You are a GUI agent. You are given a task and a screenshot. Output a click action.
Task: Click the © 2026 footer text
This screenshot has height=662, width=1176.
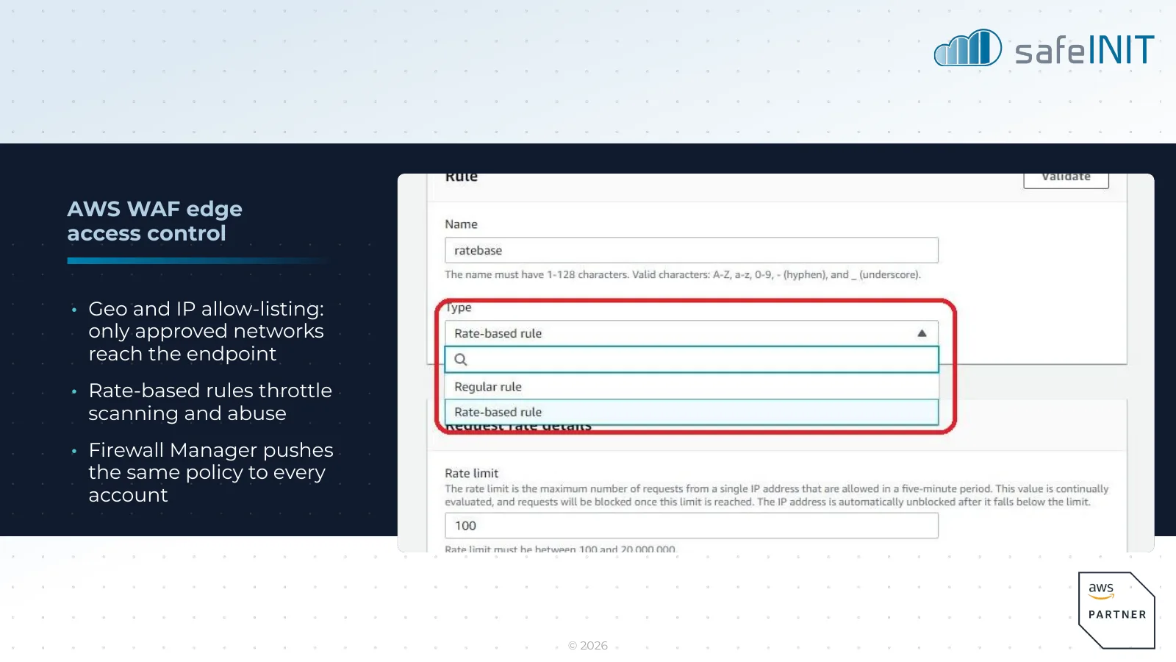tap(588, 645)
